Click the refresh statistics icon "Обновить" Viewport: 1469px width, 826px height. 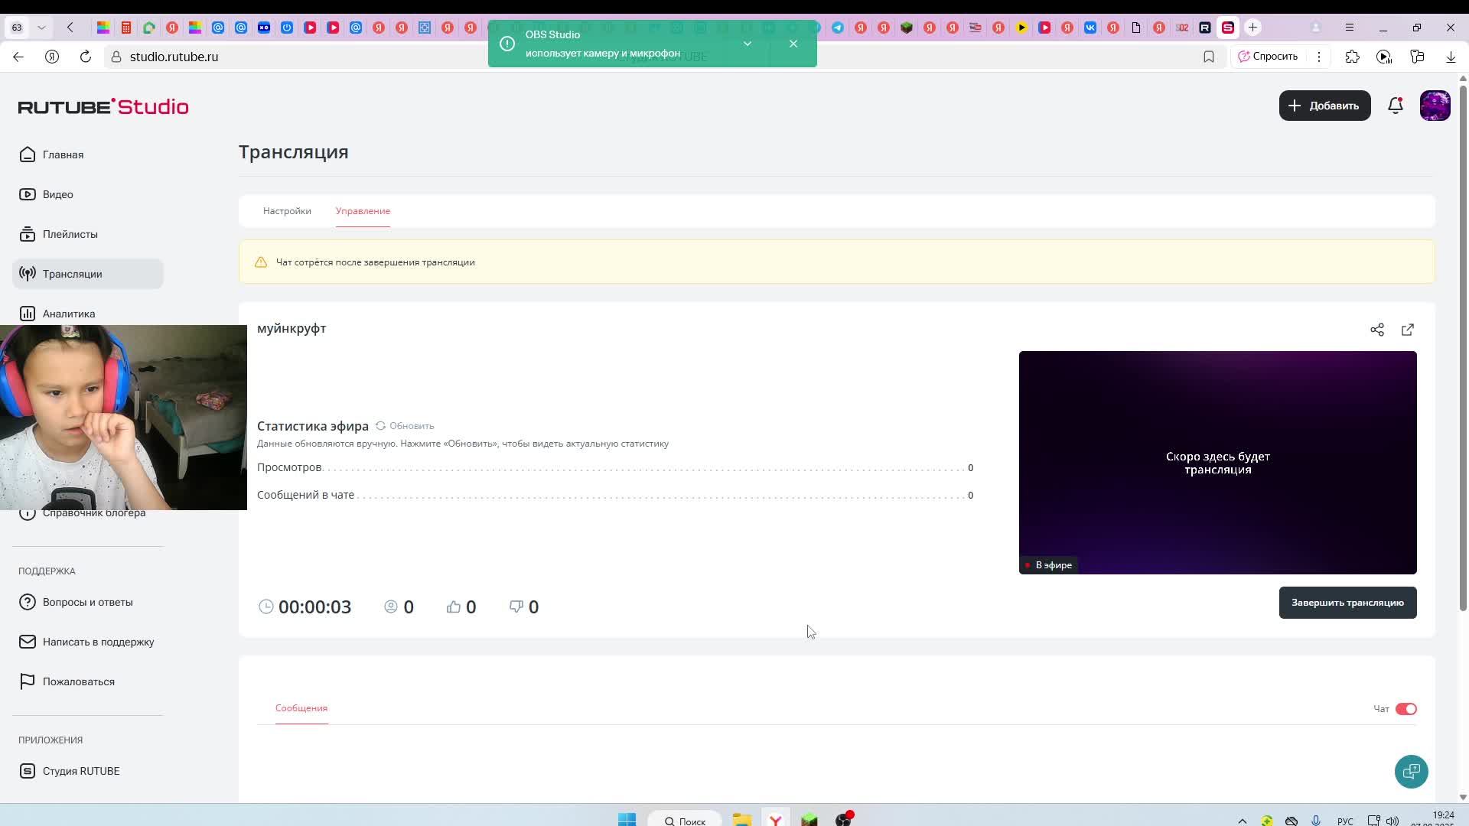[381, 426]
